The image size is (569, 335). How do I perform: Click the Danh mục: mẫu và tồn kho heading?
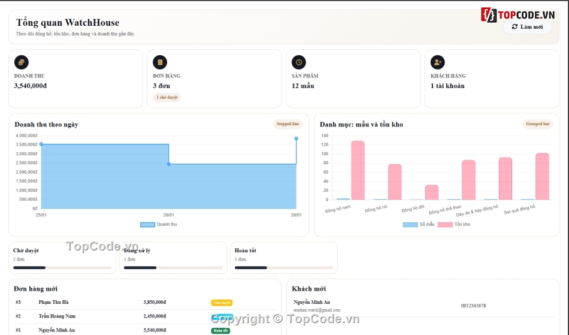[361, 125]
